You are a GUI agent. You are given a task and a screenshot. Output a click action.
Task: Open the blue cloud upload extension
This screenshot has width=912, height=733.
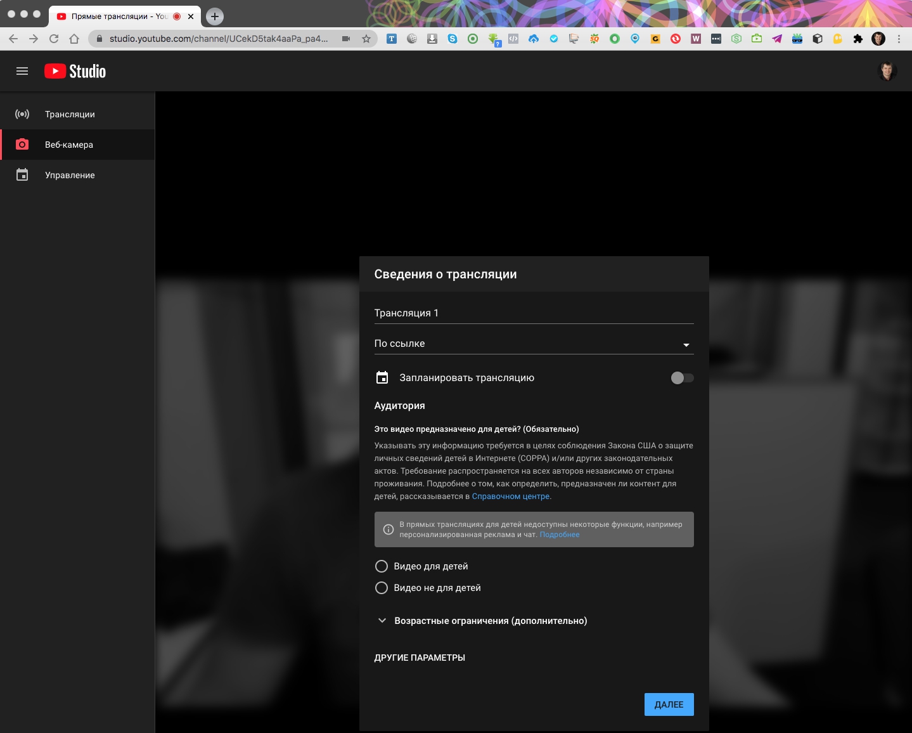[x=534, y=39]
